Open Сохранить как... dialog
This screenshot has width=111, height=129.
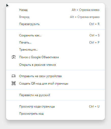click(55, 35)
